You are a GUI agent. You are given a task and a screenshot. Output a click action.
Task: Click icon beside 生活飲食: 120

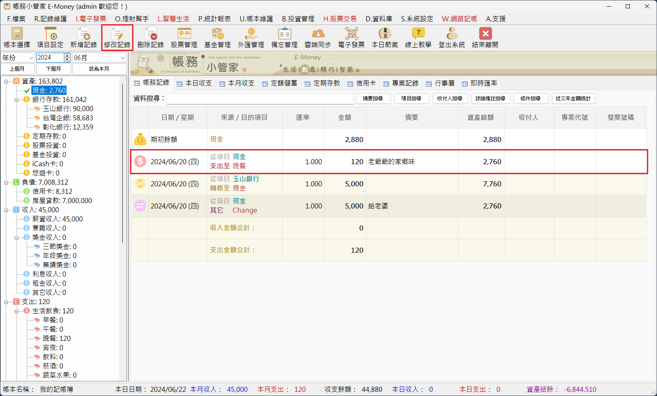point(27,311)
